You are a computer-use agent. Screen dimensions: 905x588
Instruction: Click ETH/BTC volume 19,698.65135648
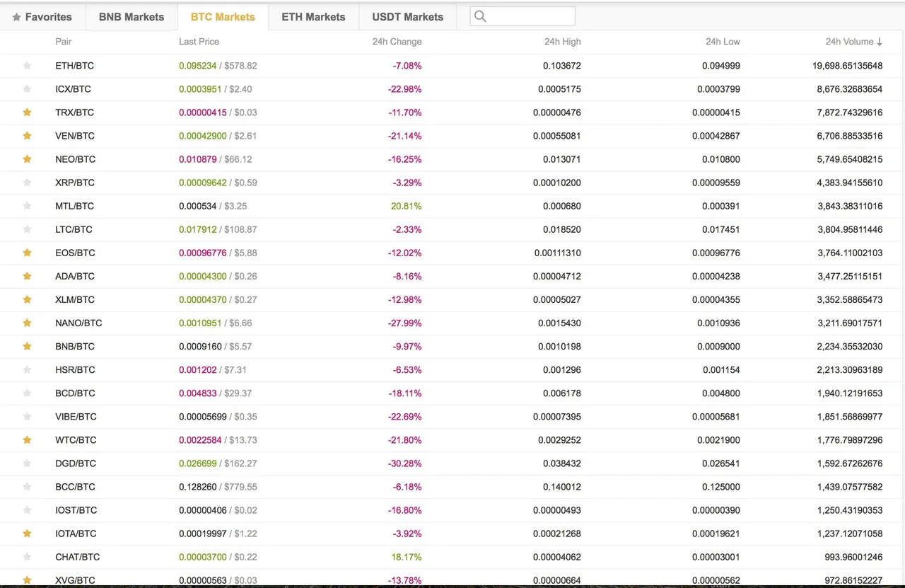pos(848,66)
